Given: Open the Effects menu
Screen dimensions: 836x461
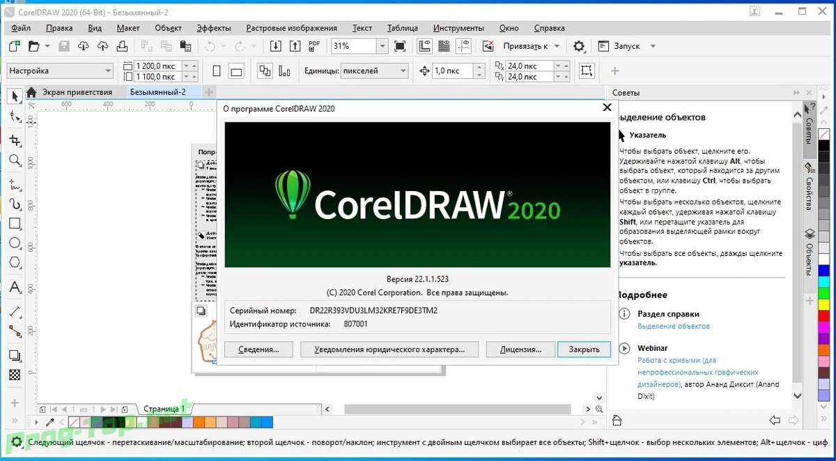Looking at the screenshot, I should [214, 28].
